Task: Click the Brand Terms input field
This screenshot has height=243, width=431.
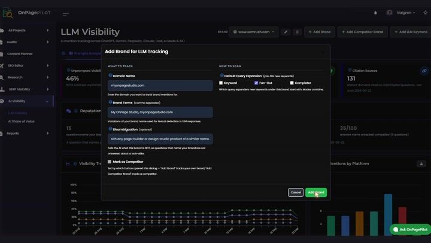Action: (160, 112)
